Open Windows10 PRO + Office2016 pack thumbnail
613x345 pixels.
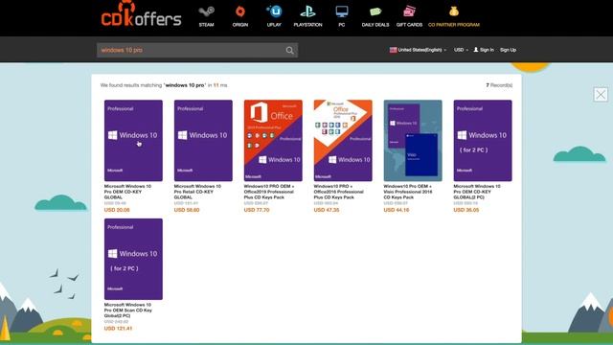click(x=343, y=141)
